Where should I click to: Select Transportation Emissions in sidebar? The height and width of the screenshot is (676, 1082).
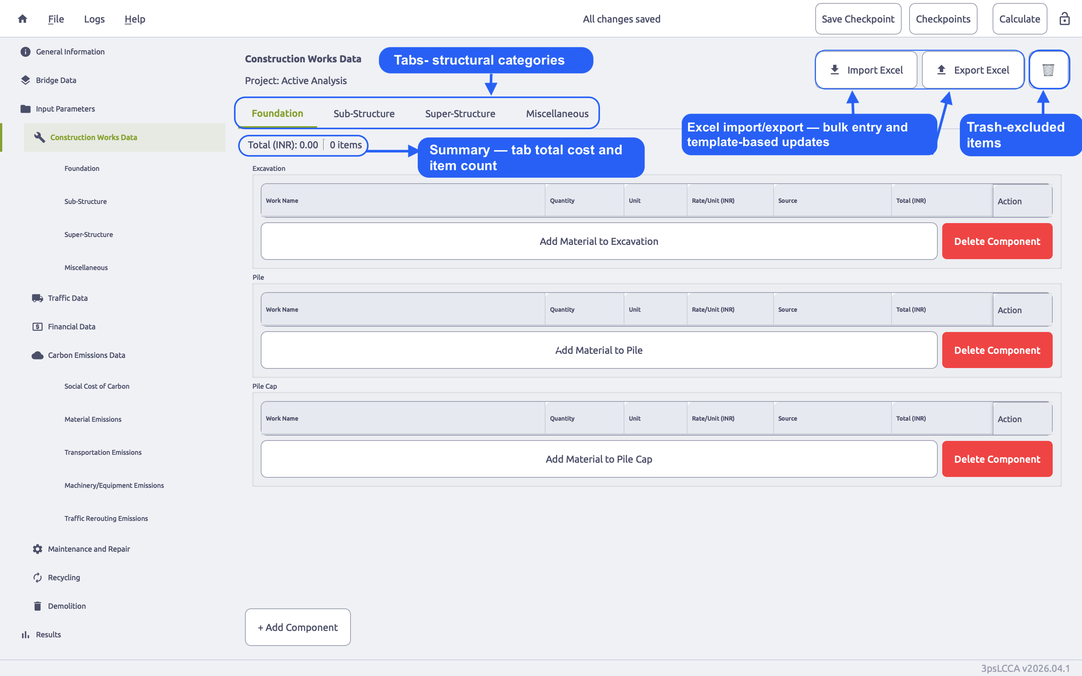pyautogui.click(x=103, y=453)
